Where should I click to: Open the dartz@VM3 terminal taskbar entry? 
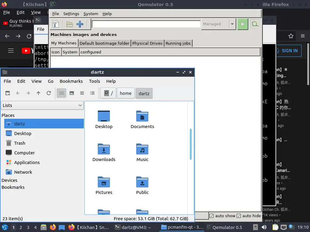point(133,227)
